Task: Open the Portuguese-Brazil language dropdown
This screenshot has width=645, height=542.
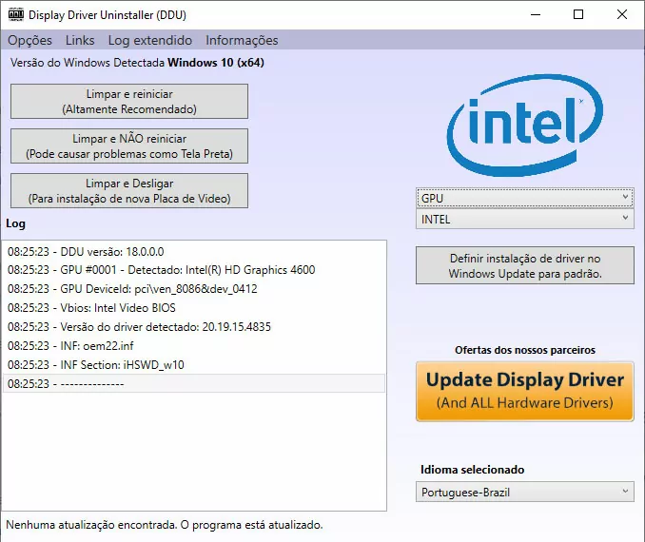Action: pos(525,492)
